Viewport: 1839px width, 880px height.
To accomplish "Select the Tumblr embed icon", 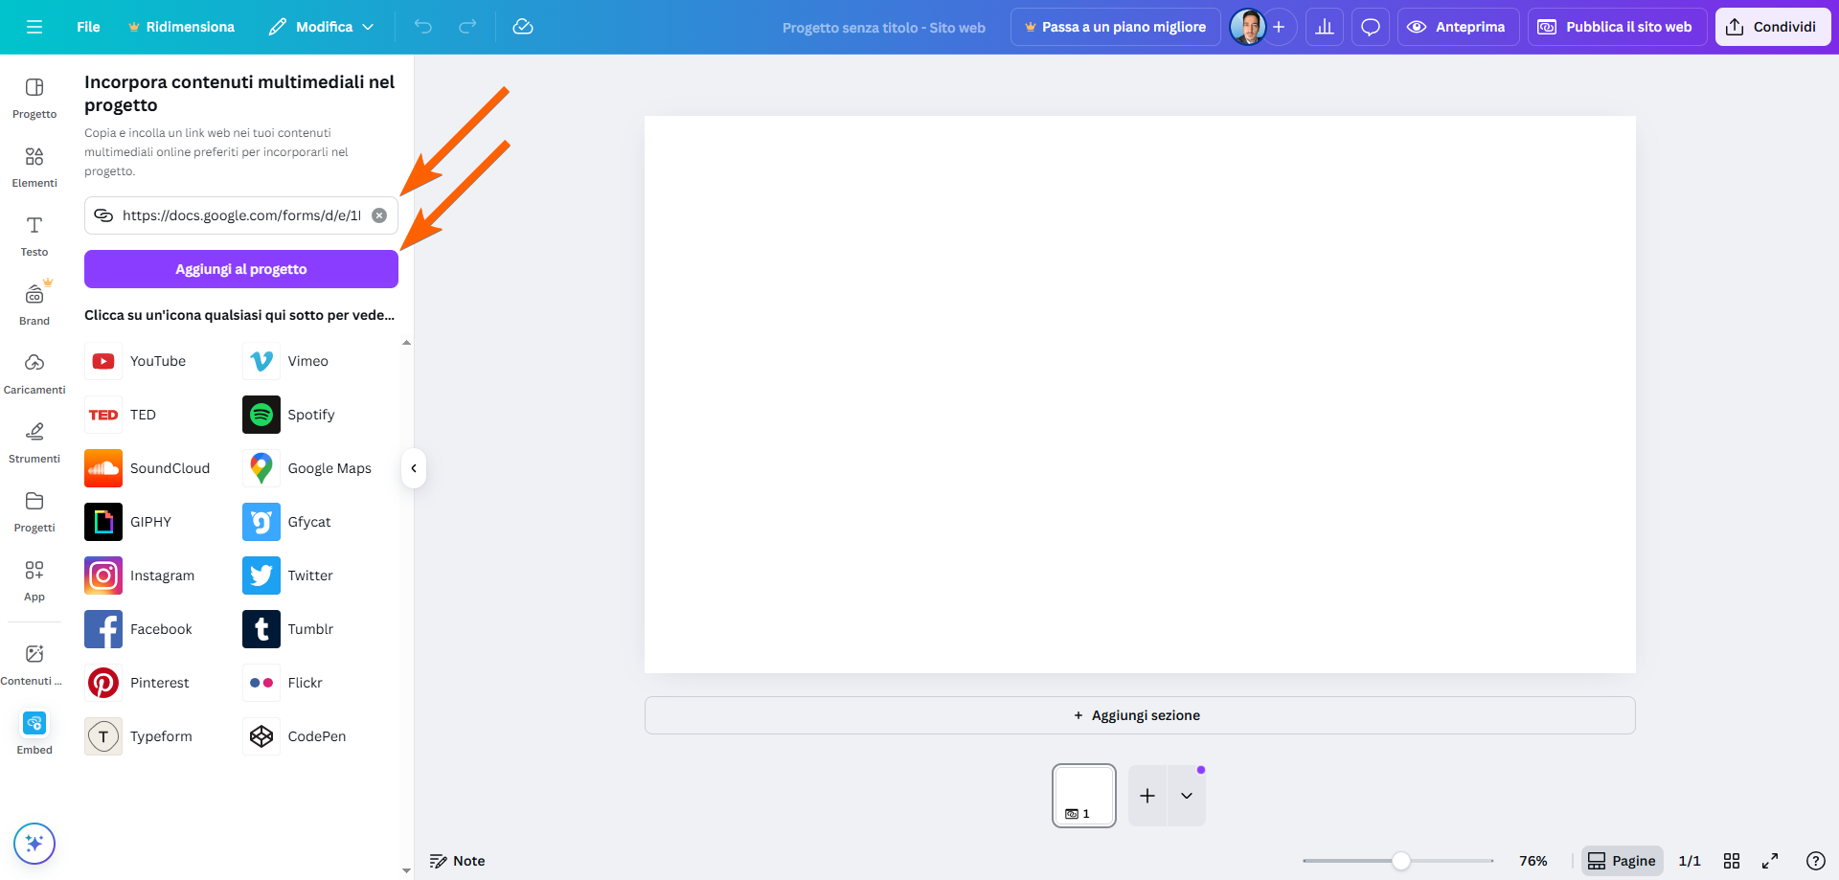I will 261,629.
